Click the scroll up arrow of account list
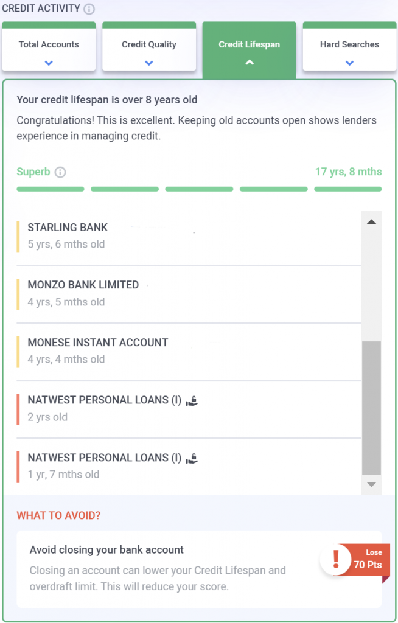 click(371, 222)
